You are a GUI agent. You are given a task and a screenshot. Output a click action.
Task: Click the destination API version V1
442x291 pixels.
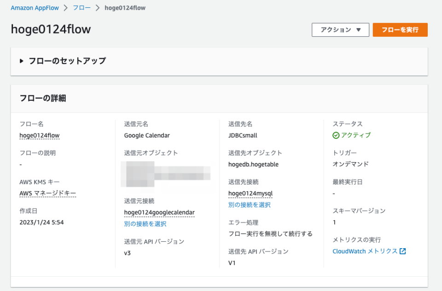pos(232,263)
